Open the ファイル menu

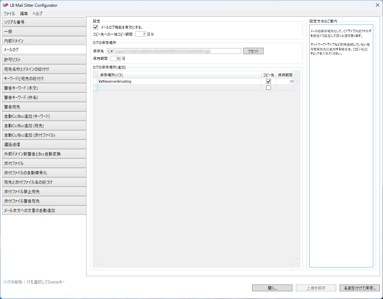coord(9,14)
